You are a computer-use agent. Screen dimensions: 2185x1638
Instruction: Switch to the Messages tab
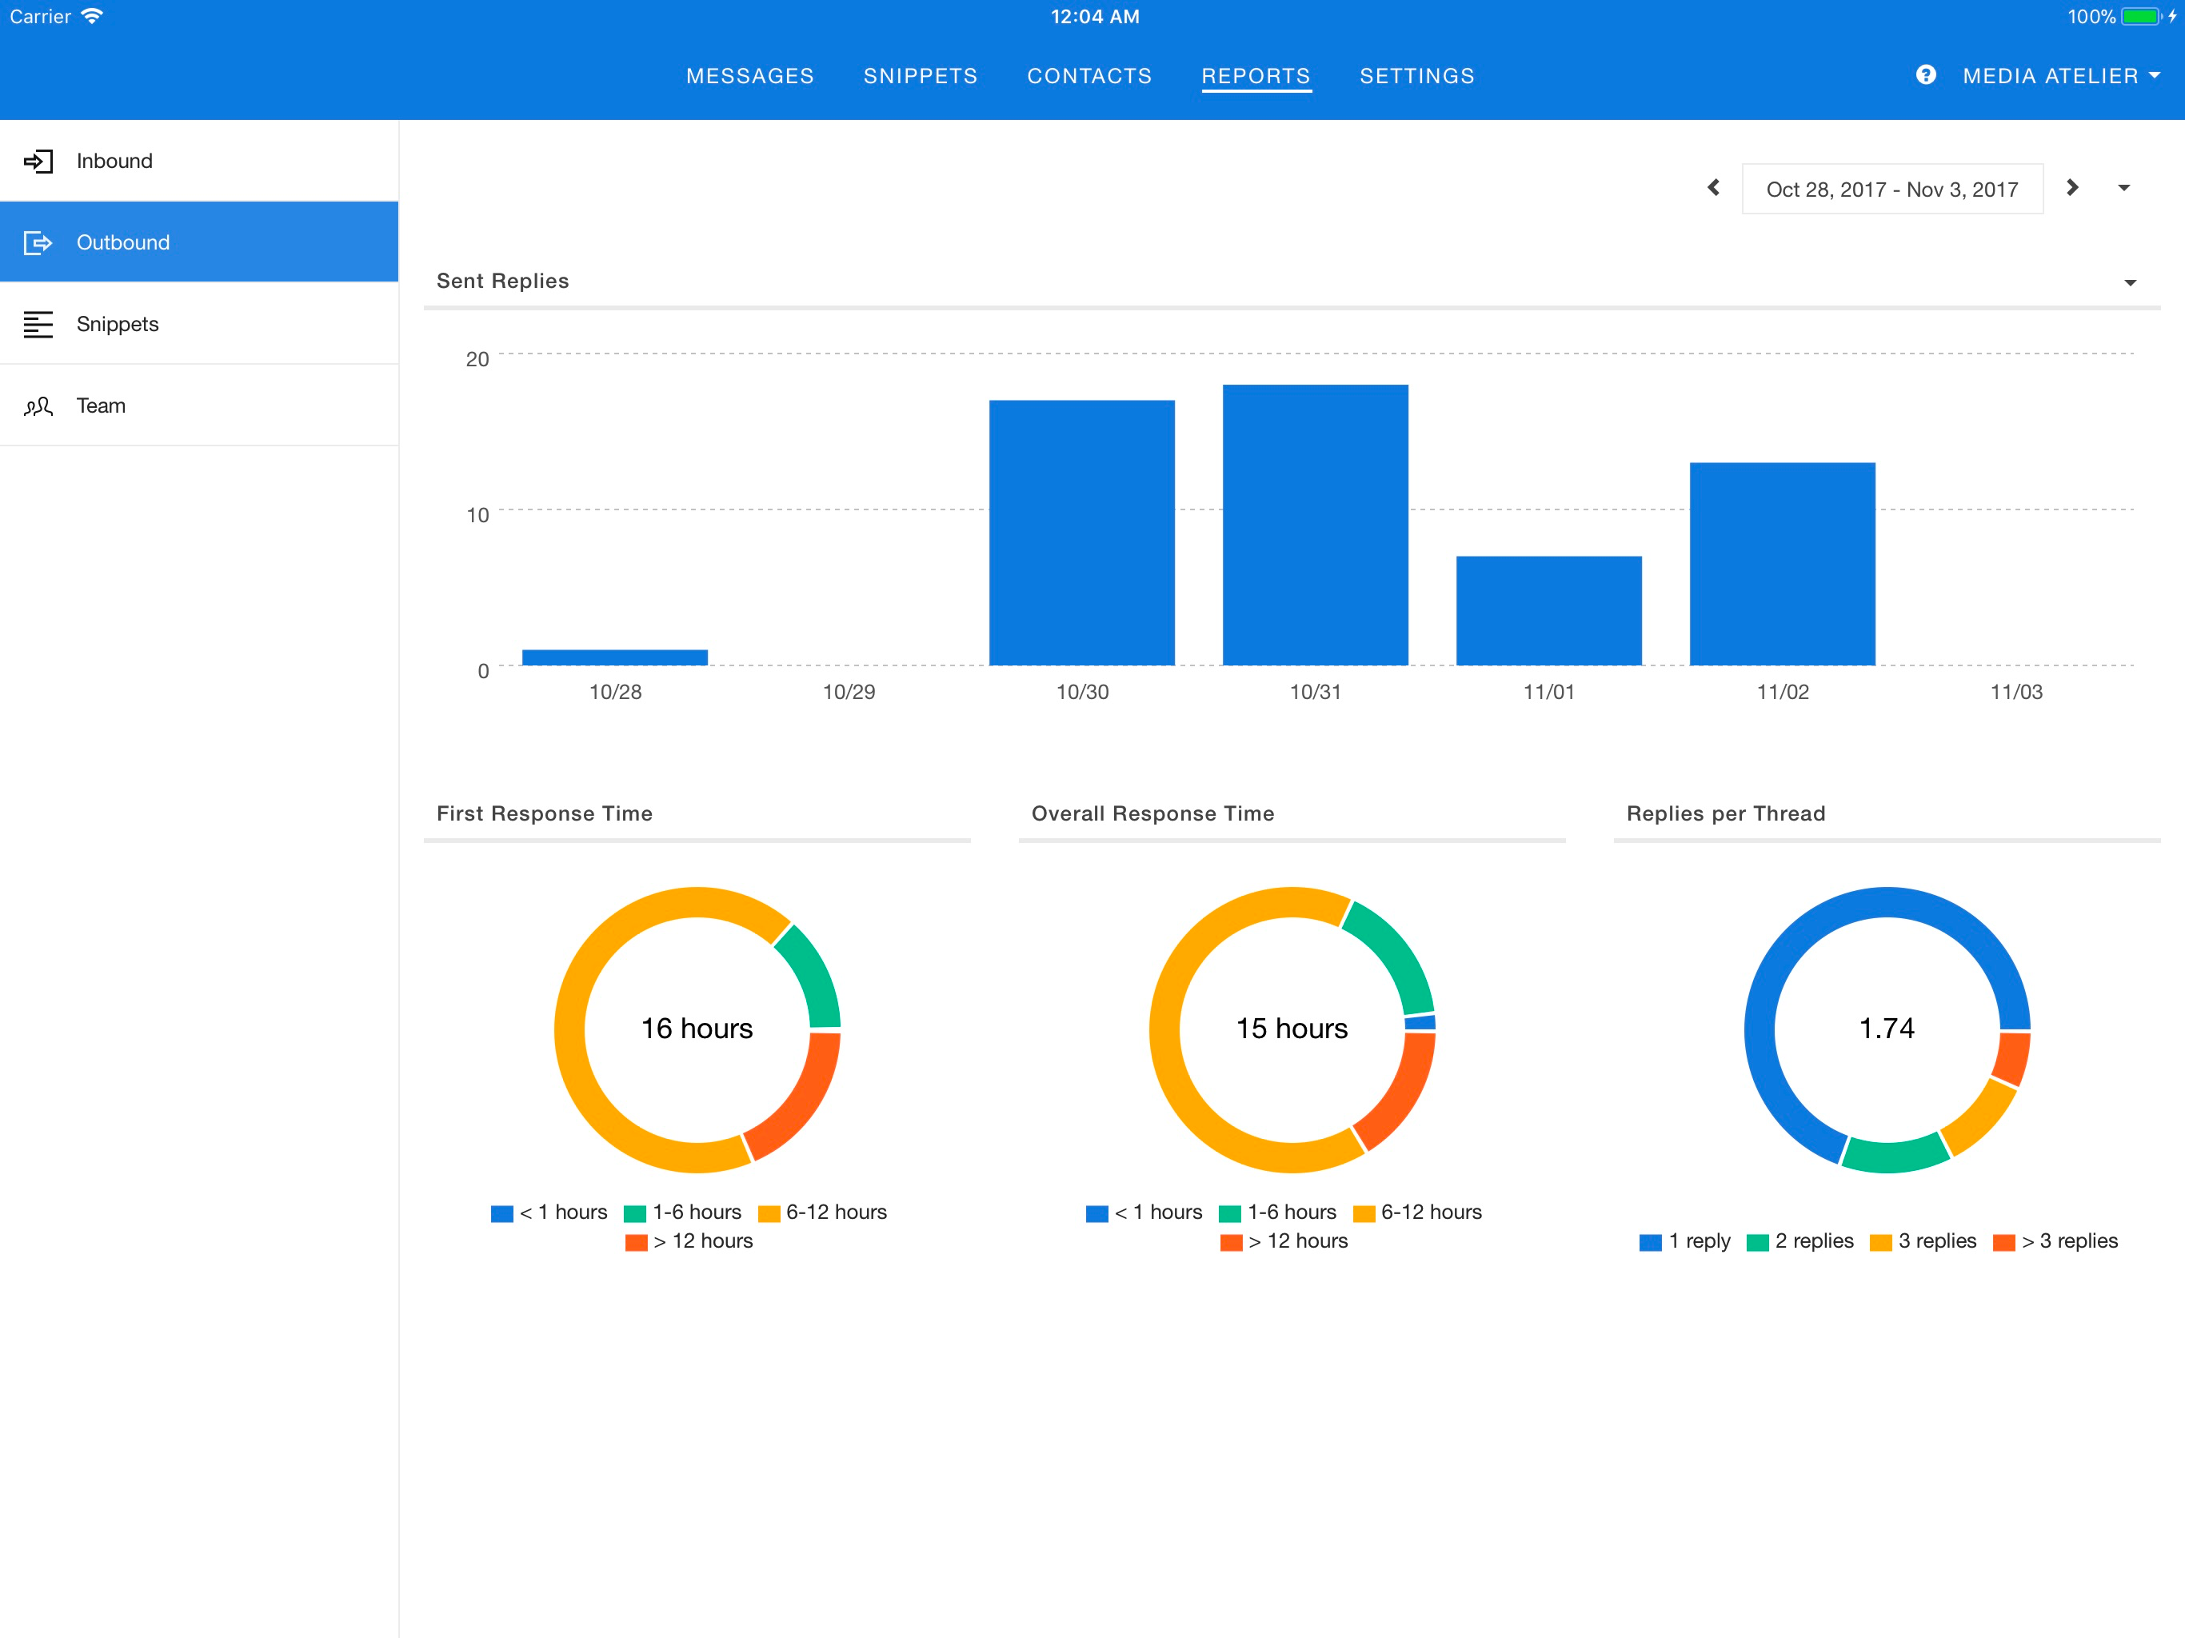tap(749, 76)
